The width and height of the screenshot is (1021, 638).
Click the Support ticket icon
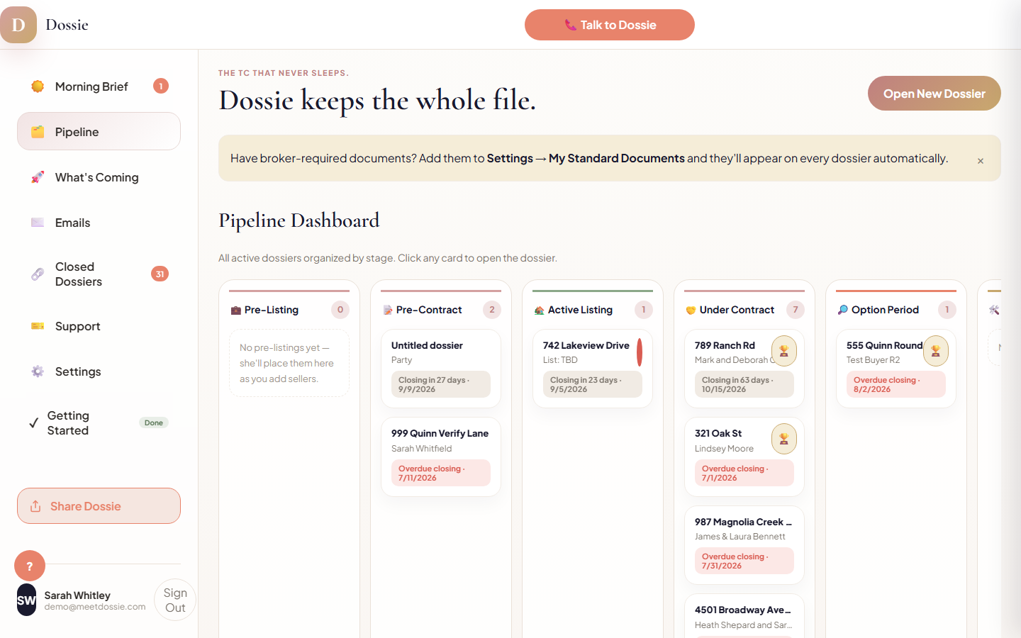38,326
